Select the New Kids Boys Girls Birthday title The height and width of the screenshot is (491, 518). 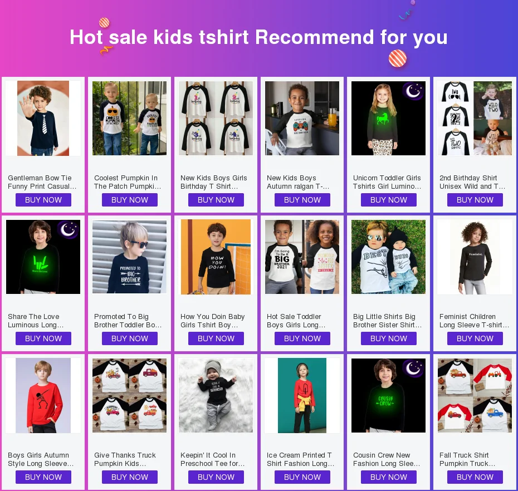[x=213, y=182]
